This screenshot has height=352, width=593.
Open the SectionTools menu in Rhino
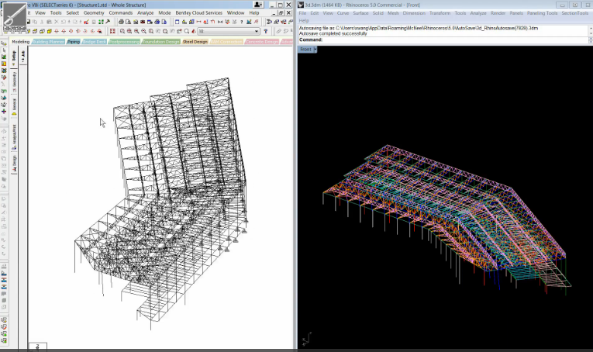577,13
